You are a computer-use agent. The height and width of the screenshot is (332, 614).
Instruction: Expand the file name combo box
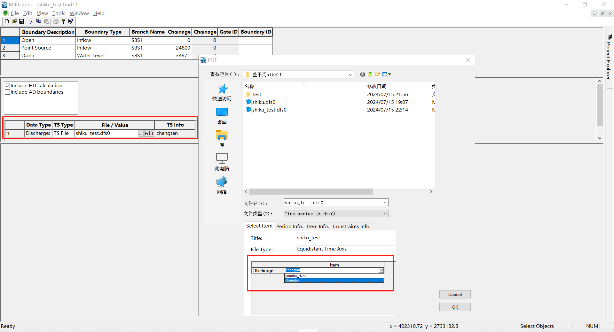tap(385, 203)
